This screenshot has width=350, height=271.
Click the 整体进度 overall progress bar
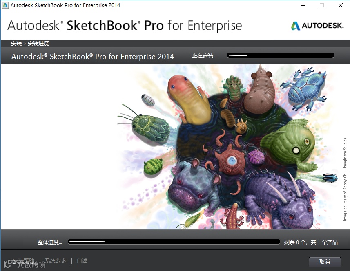tap(174, 242)
